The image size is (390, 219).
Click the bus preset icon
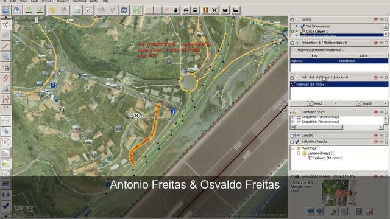click(x=195, y=10)
